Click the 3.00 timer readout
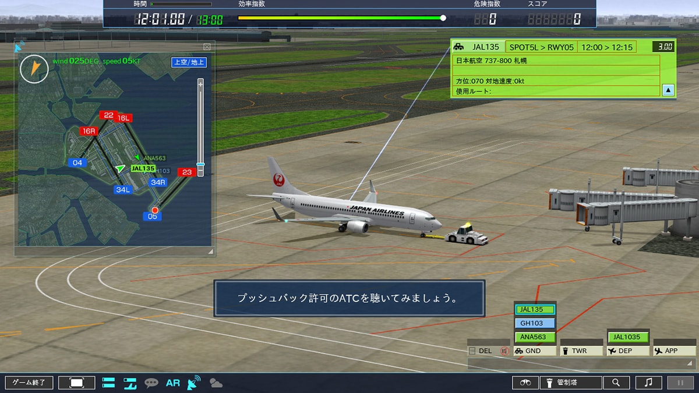The width and height of the screenshot is (699, 393). point(663,47)
